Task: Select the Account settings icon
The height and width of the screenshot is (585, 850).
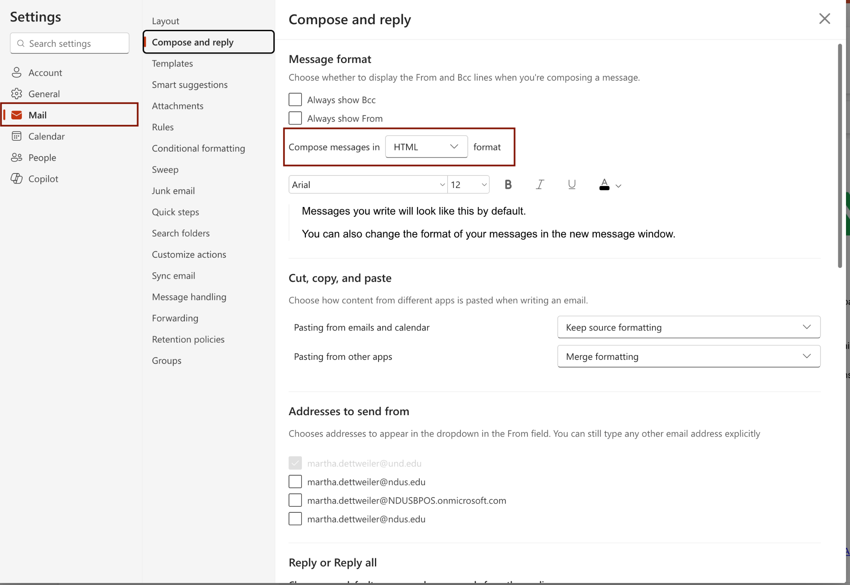Action: click(17, 72)
